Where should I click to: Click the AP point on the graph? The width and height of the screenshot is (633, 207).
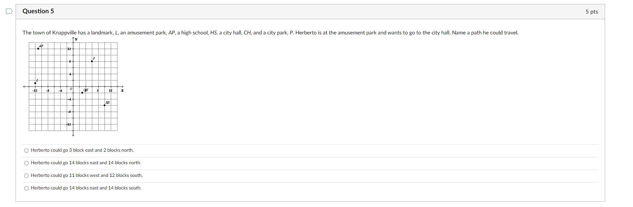[x=38, y=49]
